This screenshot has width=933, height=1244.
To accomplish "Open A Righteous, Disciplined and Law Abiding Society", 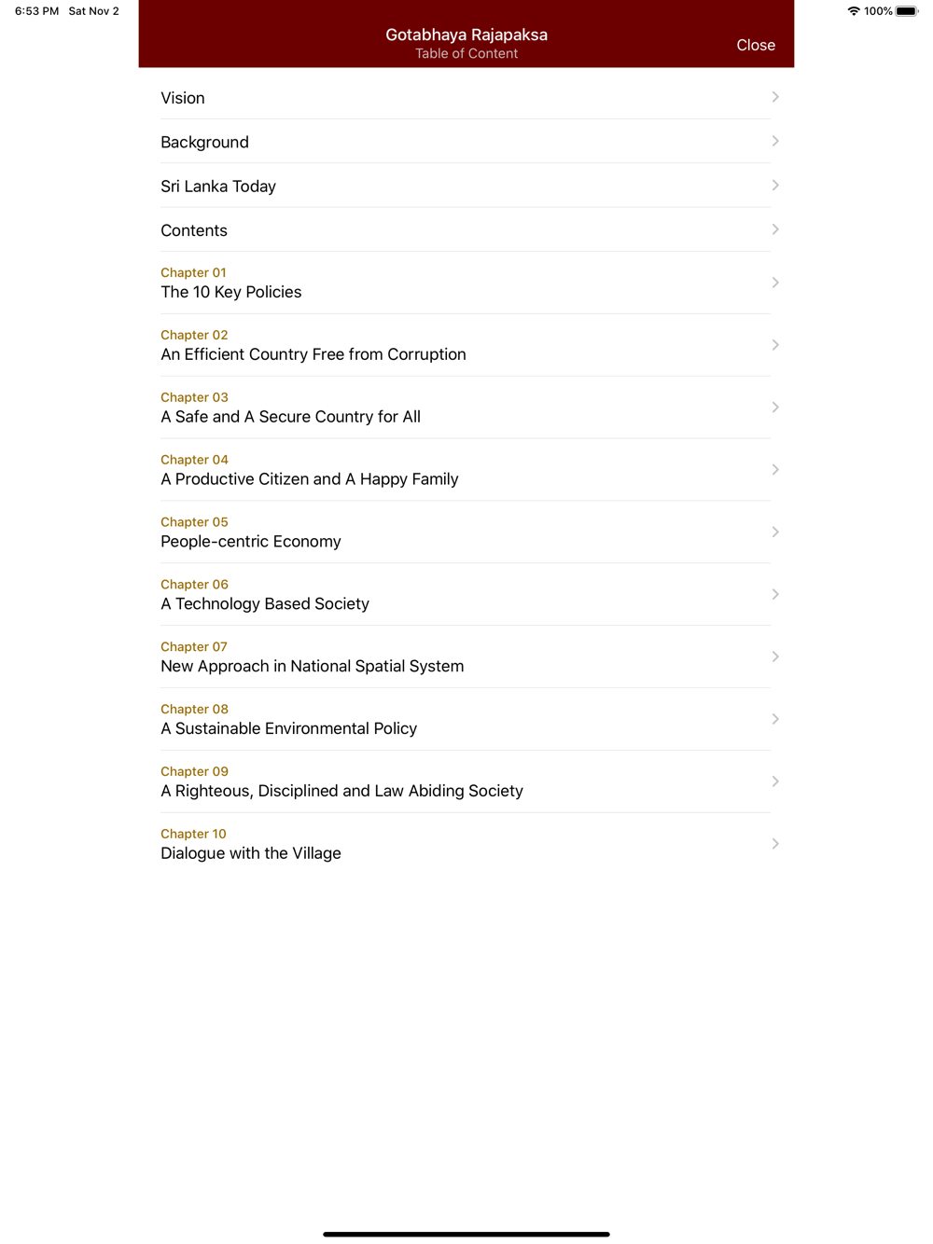I will (x=466, y=781).
